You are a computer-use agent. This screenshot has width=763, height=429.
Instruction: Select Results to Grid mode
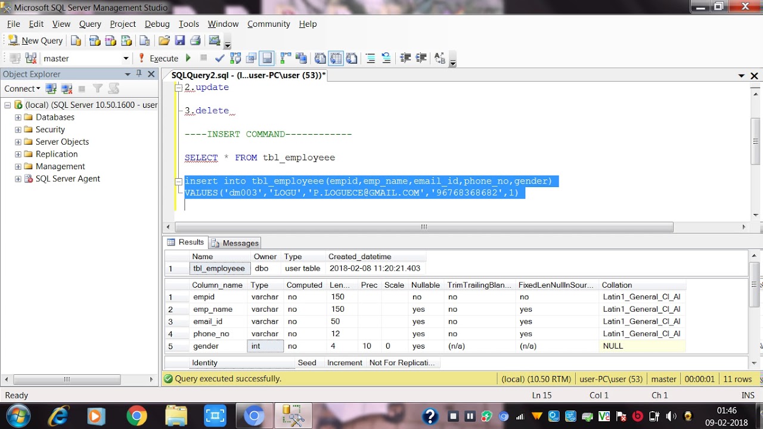(x=336, y=58)
